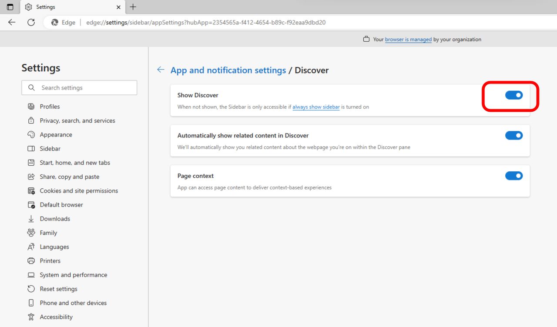The image size is (557, 327).
Task: Click the Privacy lock icon
Action: tap(31, 120)
